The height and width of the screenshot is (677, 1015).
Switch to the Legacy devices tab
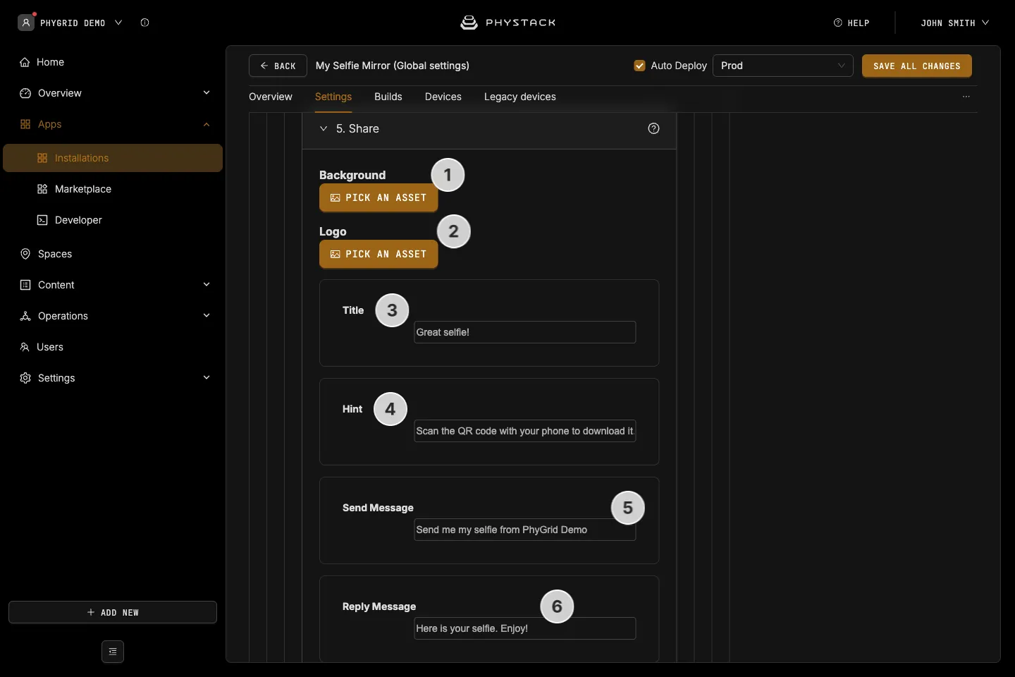click(x=520, y=97)
